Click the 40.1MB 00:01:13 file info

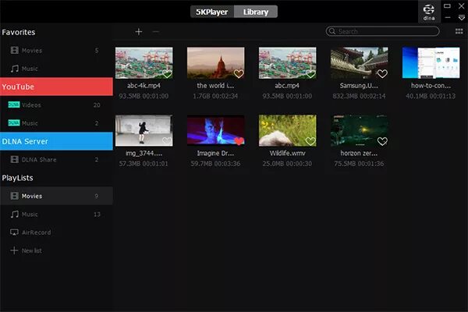[x=431, y=96]
